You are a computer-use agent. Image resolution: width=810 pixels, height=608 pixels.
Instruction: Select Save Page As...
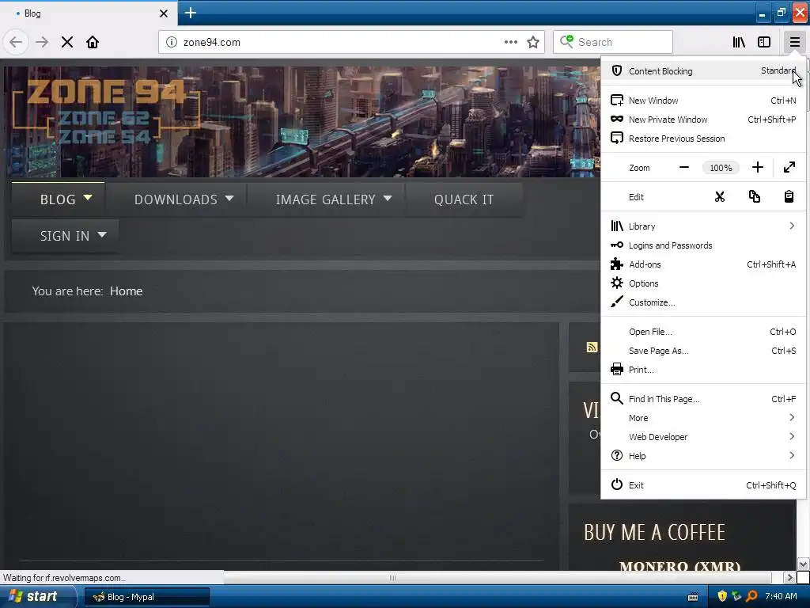[x=703, y=351]
